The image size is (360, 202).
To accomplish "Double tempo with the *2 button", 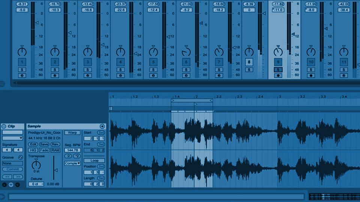I will [76, 156].
